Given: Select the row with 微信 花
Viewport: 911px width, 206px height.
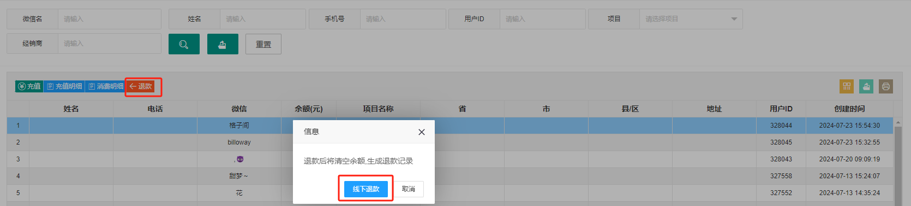Looking at the screenshot, I should (450, 193).
